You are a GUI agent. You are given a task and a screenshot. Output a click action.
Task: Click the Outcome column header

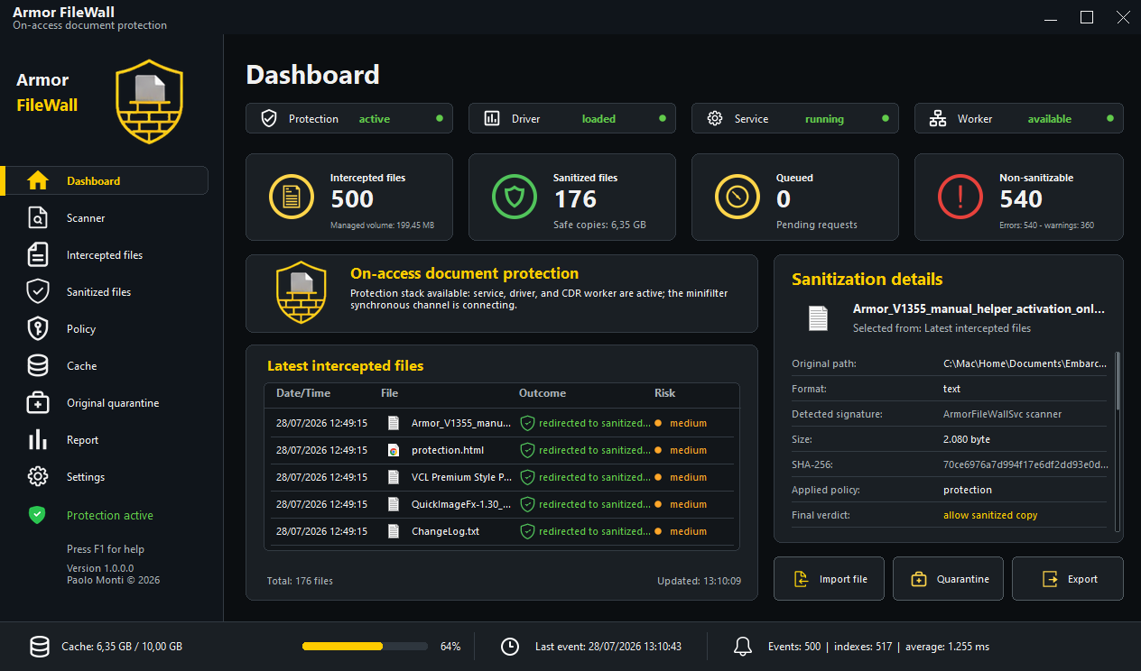click(x=543, y=393)
